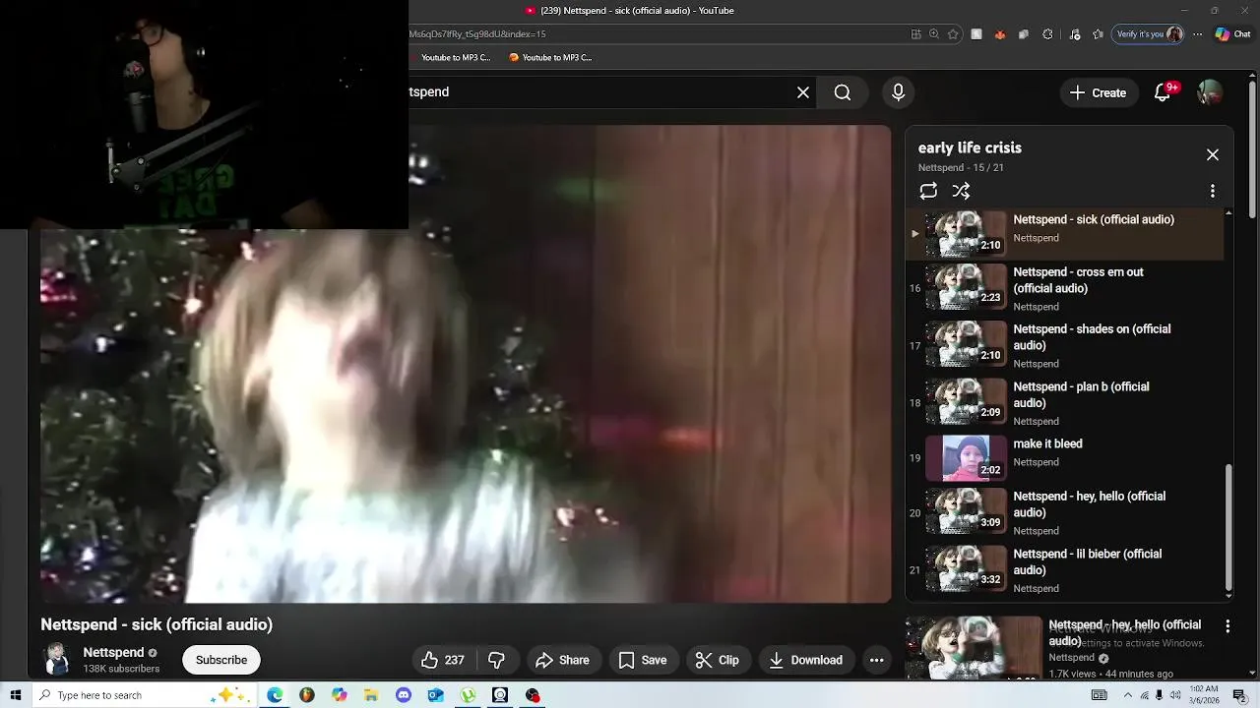Viewport: 1260px width, 708px height.
Task: Open YouTube notifications bell
Action: (1163, 92)
